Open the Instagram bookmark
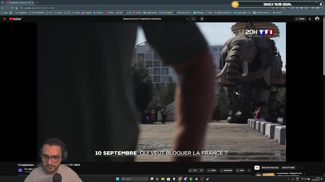Viewport: 325px width, 182px height. (x=87, y=13)
